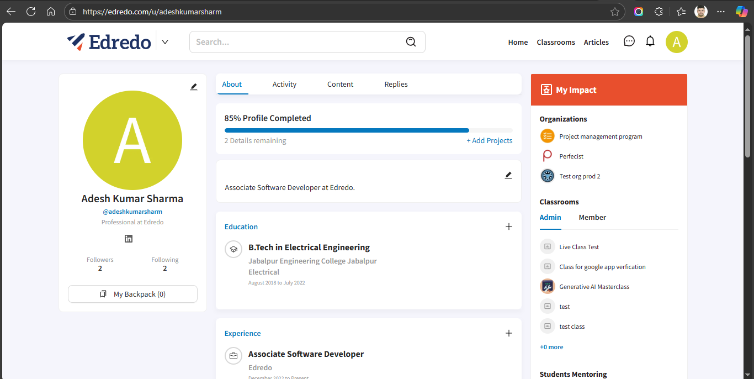Image resolution: width=754 pixels, height=379 pixels.
Task: Click the profile completion progress bar
Action: (x=369, y=130)
